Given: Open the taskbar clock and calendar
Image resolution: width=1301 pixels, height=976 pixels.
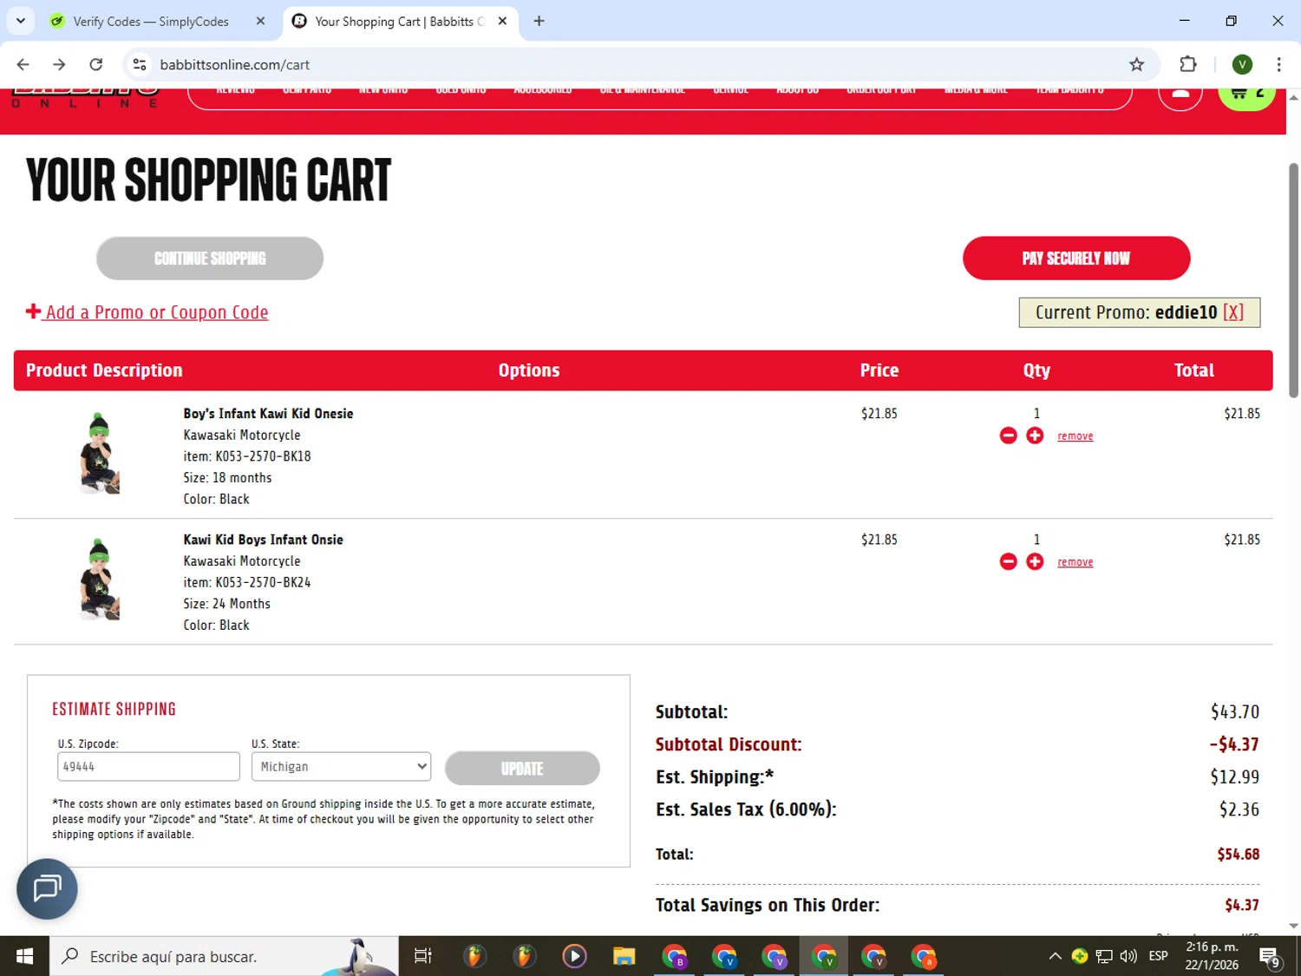Looking at the screenshot, I should 1212,956.
